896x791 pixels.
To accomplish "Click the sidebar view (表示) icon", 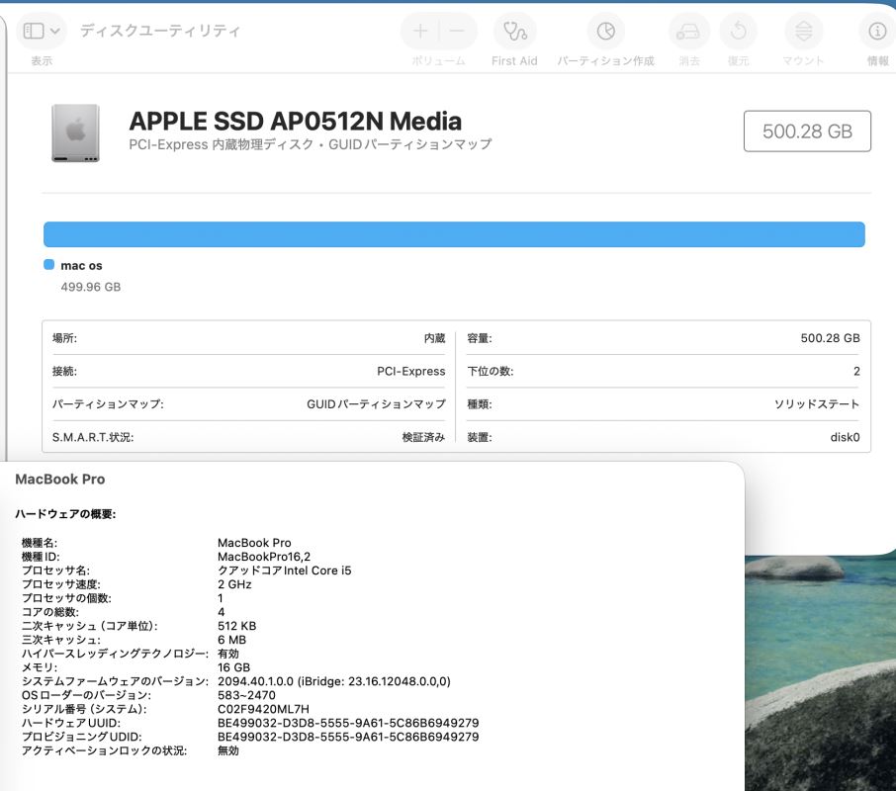I will pyautogui.click(x=33, y=31).
